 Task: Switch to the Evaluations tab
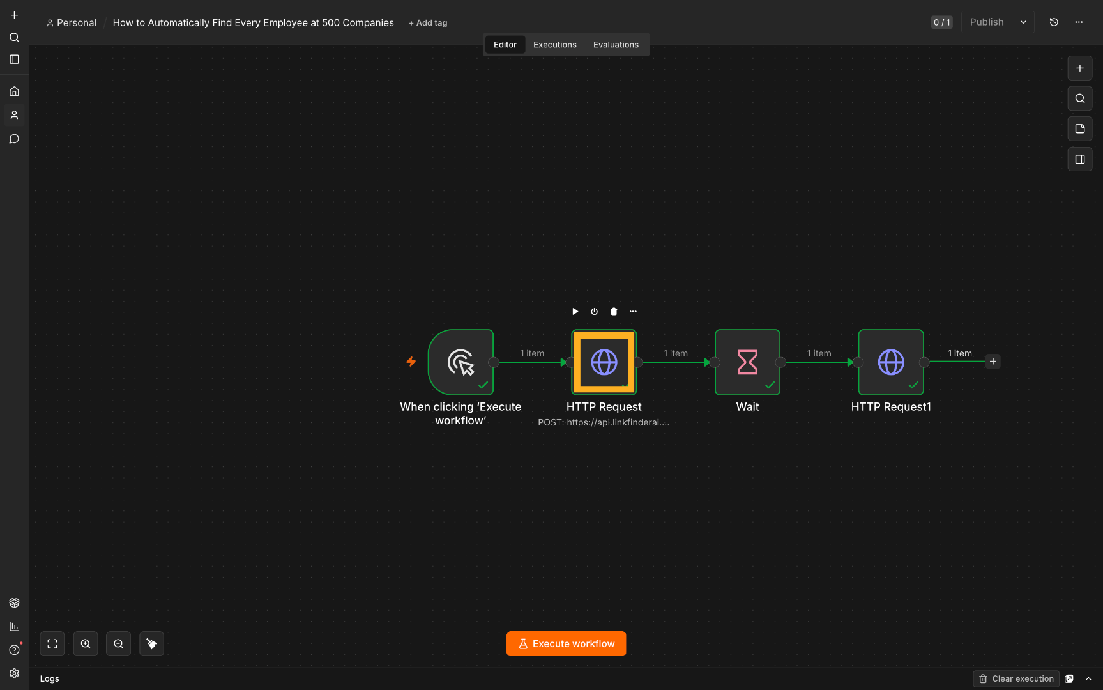[616, 45]
